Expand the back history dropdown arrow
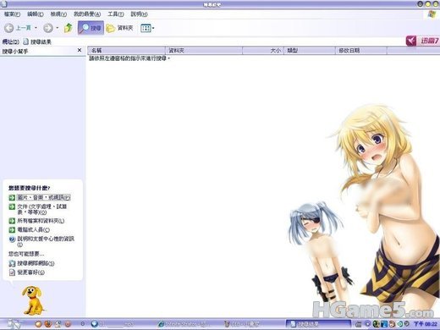This screenshot has height=330, width=440. pyautogui.click(x=36, y=28)
